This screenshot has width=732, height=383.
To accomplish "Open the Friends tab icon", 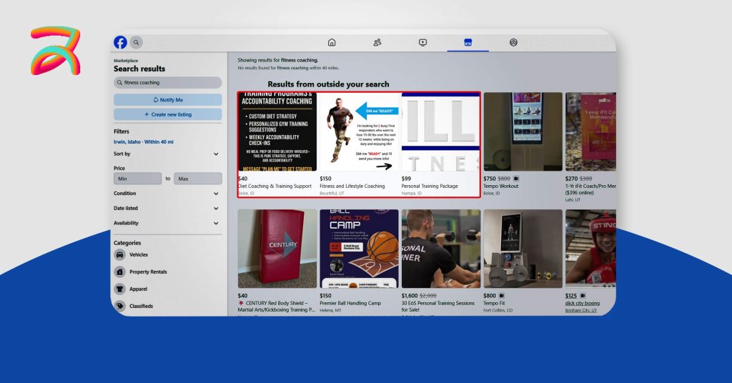I will (x=377, y=42).
